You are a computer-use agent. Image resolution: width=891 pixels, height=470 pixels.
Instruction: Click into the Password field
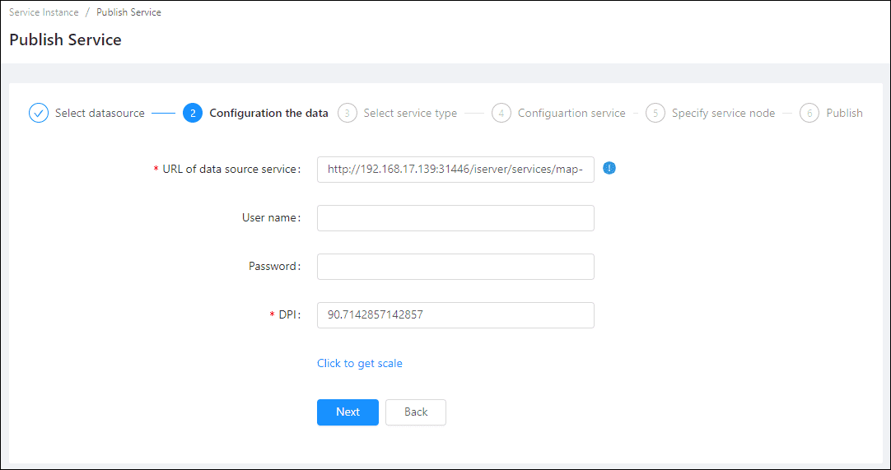pyautogui.click(x=455, y=267)
